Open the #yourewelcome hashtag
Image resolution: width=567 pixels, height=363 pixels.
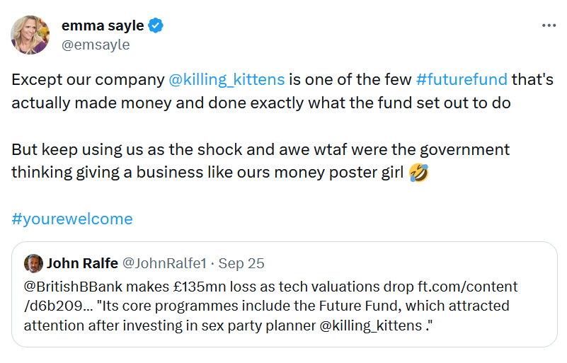(x=72, y=219)
